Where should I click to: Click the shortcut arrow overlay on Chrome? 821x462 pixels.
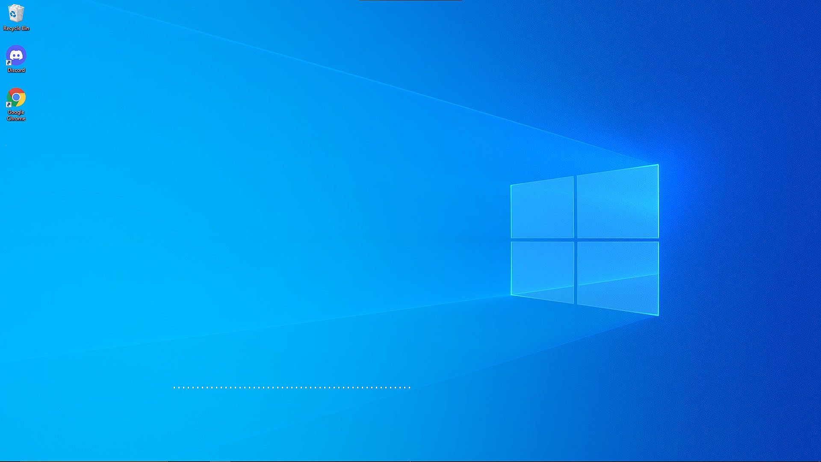point(9,105)
